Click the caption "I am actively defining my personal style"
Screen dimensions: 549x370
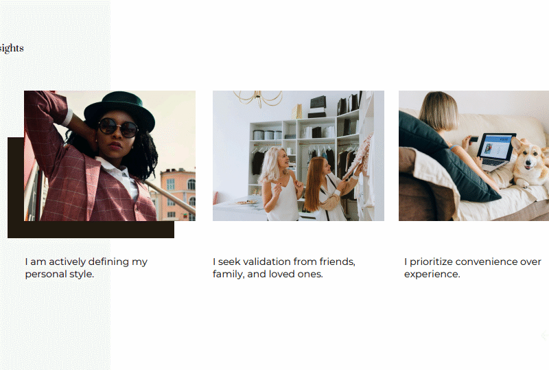click(x=86, y=268)
